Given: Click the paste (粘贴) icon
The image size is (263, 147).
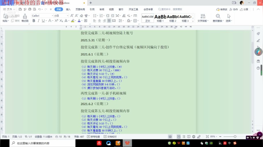Looking at the screenshot, I should click(5, 16).
